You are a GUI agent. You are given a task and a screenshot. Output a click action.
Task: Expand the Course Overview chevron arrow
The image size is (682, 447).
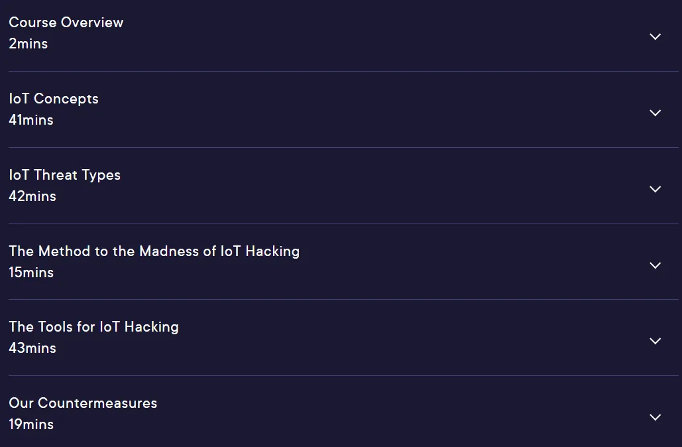click(x=655, y=36)
